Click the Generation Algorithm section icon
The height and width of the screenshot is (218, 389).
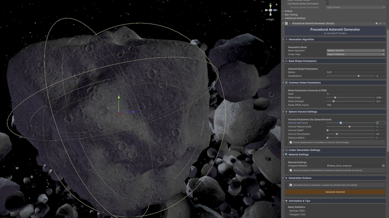pos(287,39)
